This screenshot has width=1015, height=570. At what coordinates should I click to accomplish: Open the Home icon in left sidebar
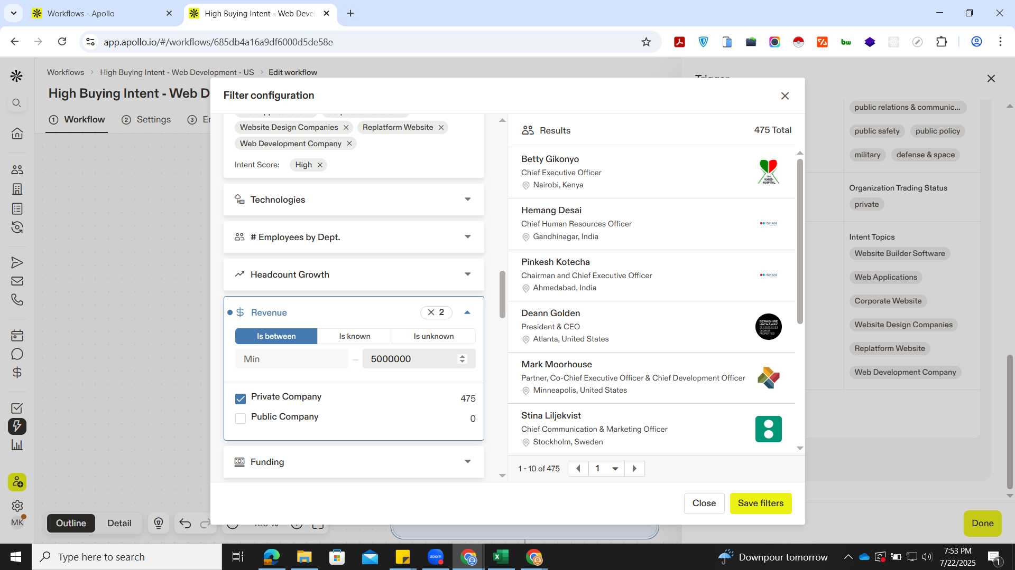17,134
